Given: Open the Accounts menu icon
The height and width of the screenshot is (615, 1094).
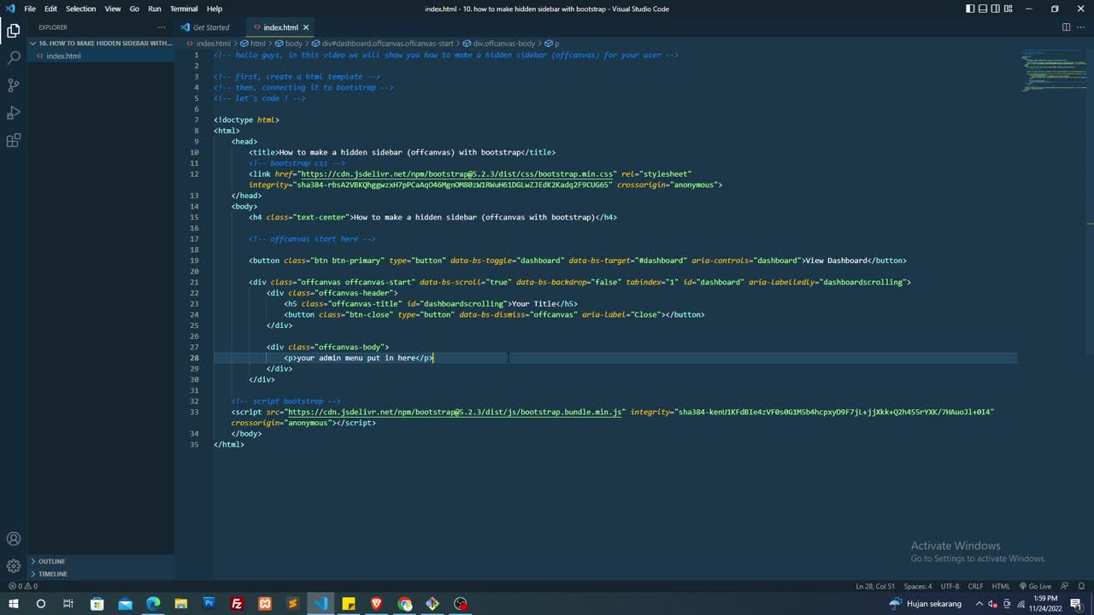Looking at the screenshot, I should tap(13, 539).
